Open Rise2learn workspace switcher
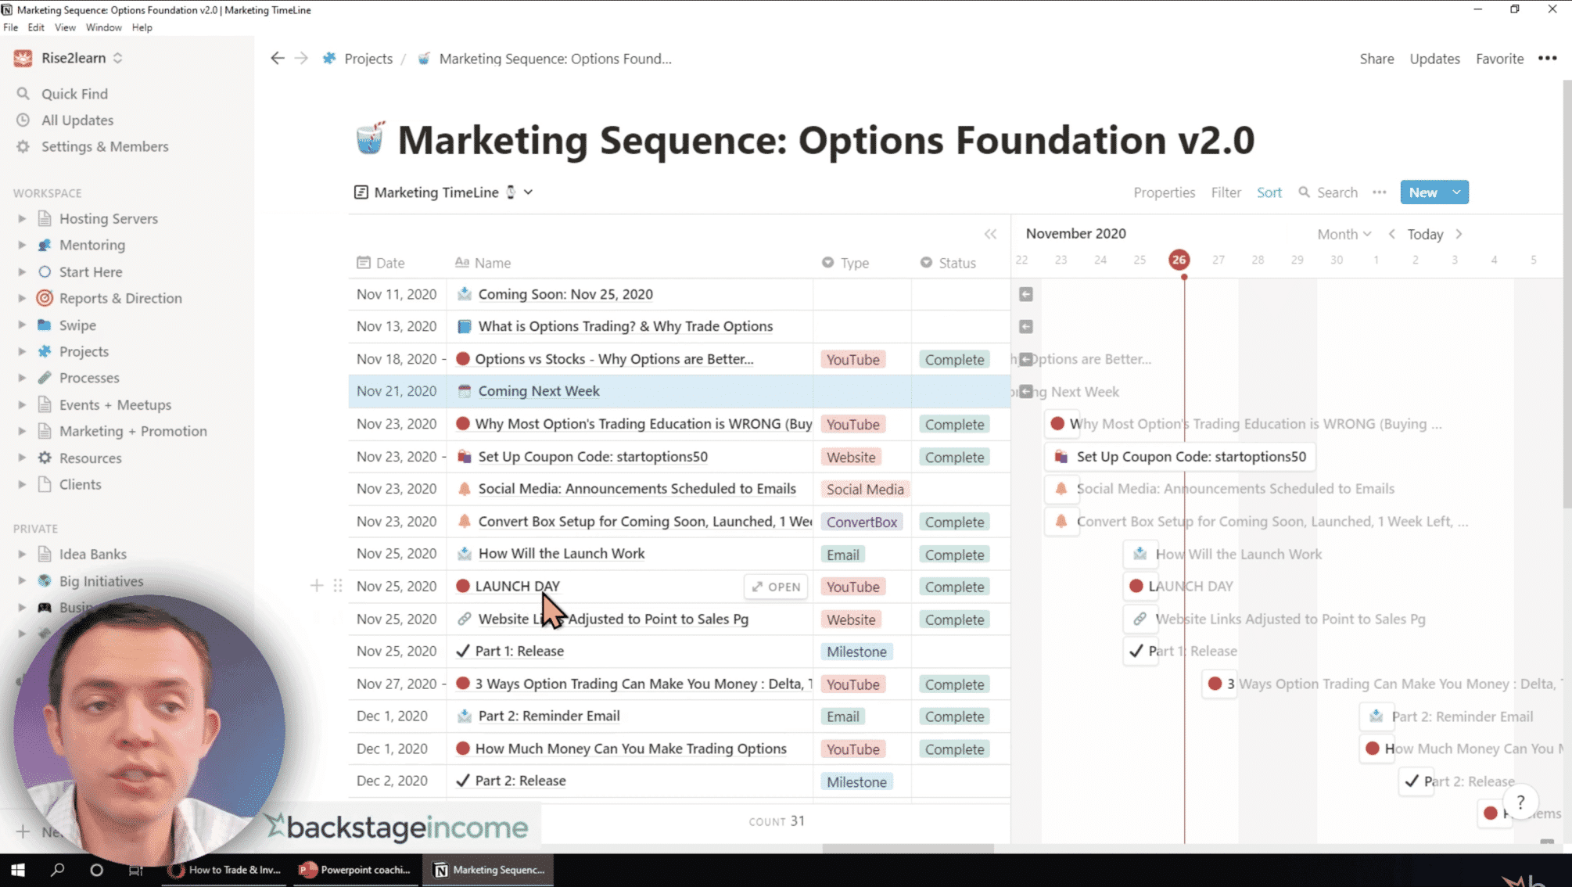This screenshot has width=1572, height=887. pyautogui.click(x=69, y=58)
